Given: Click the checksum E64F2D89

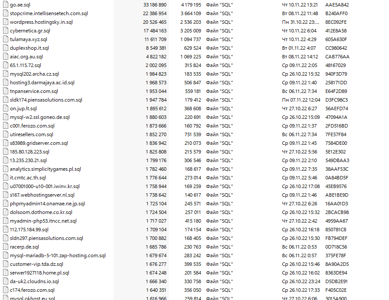Looking at the screenshot, I should pos(336,91).
